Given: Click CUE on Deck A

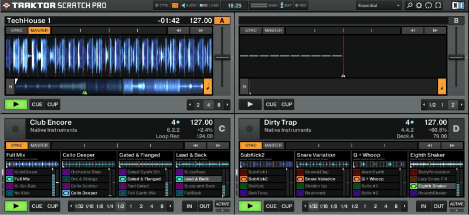Looking at the screenshot, I should tap(37, 104).
